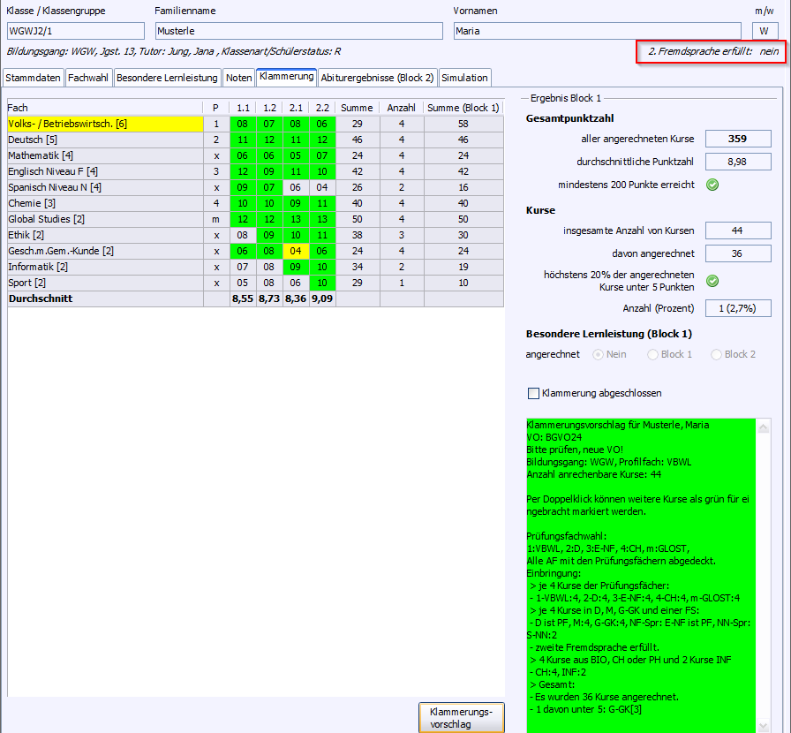This screenshot has height=733, width=791.
Task: Click the green Klammerungsvorschlag text area
Action: point(640,574)
